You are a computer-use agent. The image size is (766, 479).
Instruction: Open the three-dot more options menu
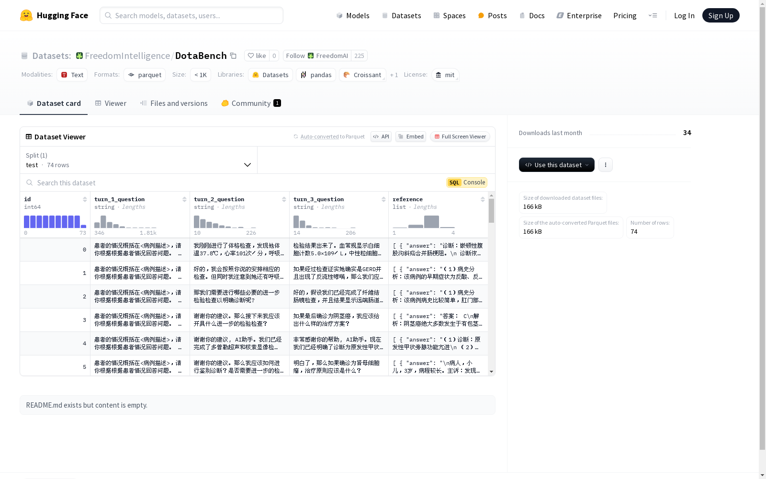click(605, 165)
